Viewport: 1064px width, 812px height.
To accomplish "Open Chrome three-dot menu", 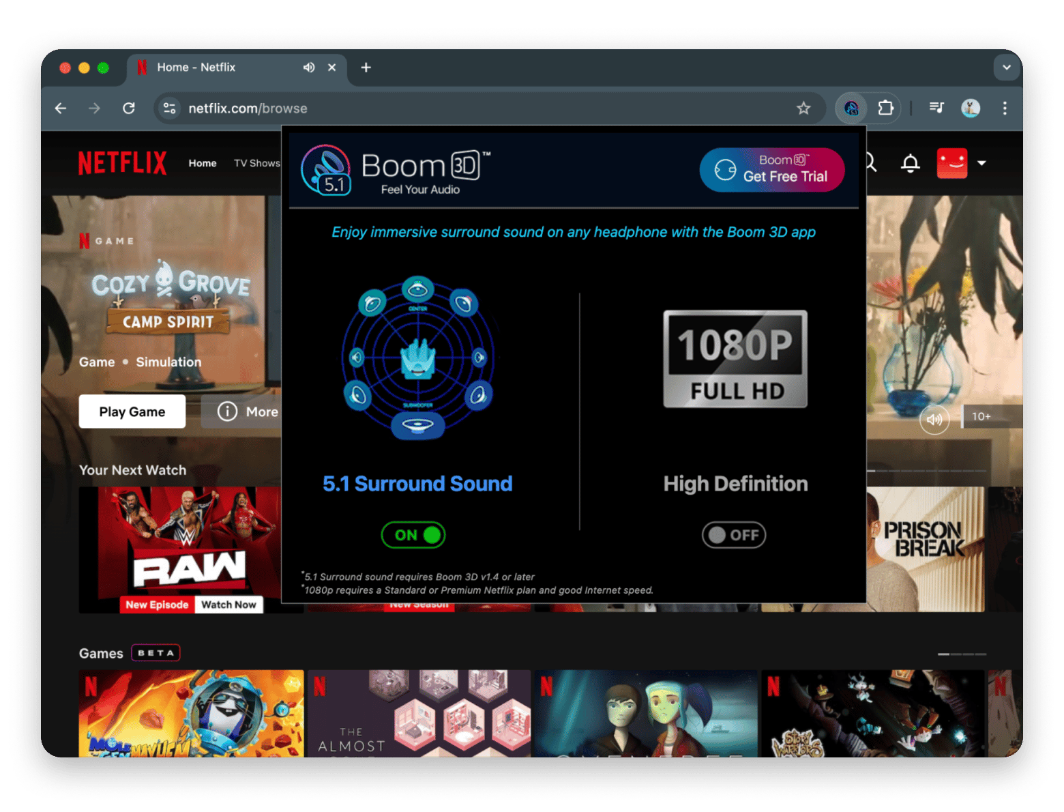I will (x=1004, y=108).
